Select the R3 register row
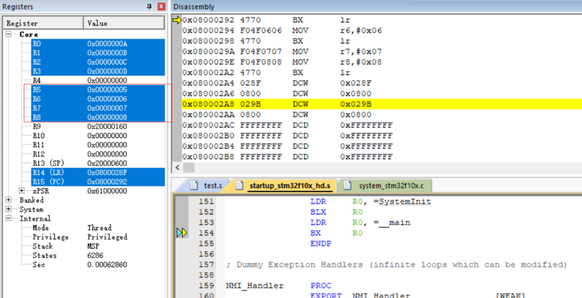Screen dimensions: 582x298 [x=98, y=71]
